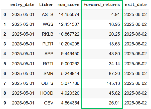Click forward return value 34.14
151x109 pixels.
pyautogui.click(x=114, y=64)
